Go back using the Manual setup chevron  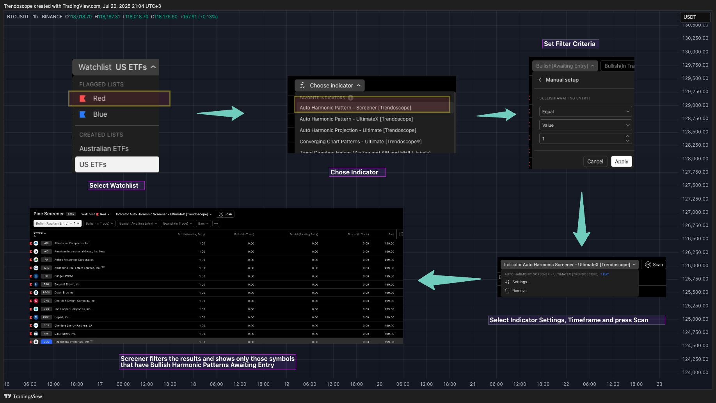point(540,80)
